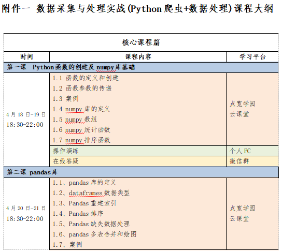Click line 1.1 函数的定义和创建
282x252 pixels.
click(x=86, y=78)
